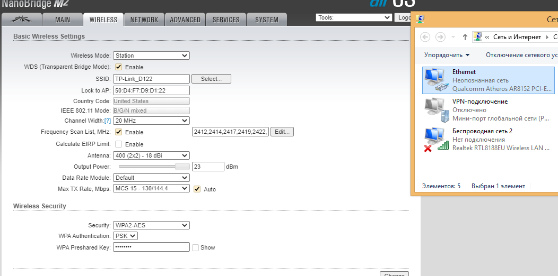Viewport: 558px width, 276px height.
Task: Click the up arrow in Explorer
Action: [465, 37]
